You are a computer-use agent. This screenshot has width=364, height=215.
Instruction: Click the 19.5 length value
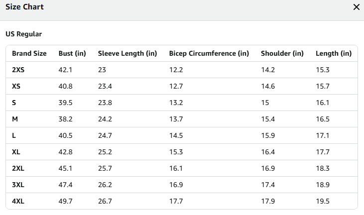[x=323, y=201]
